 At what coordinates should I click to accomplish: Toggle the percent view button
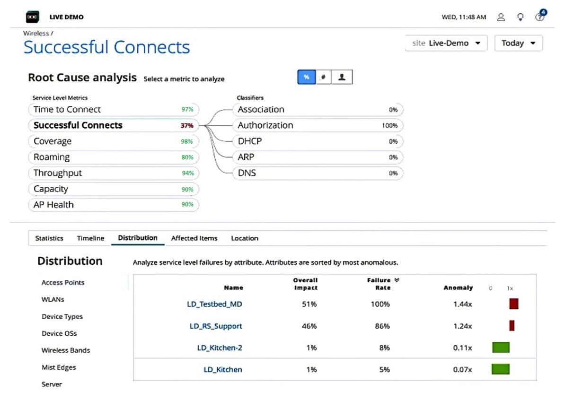[x=307, y=77]
